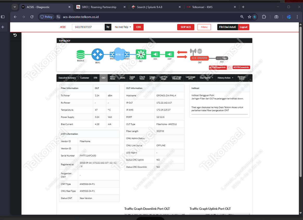Viewport: 303px width, 220px height.
Task: Open the site information icon beside URL
Action: tap(58, 17)
